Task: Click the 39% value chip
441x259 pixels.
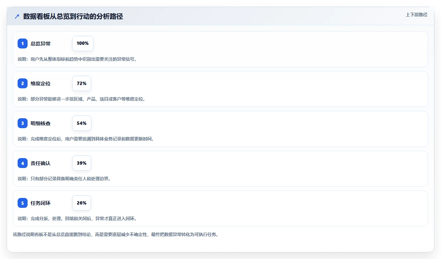Action: [x=81, y=163]
